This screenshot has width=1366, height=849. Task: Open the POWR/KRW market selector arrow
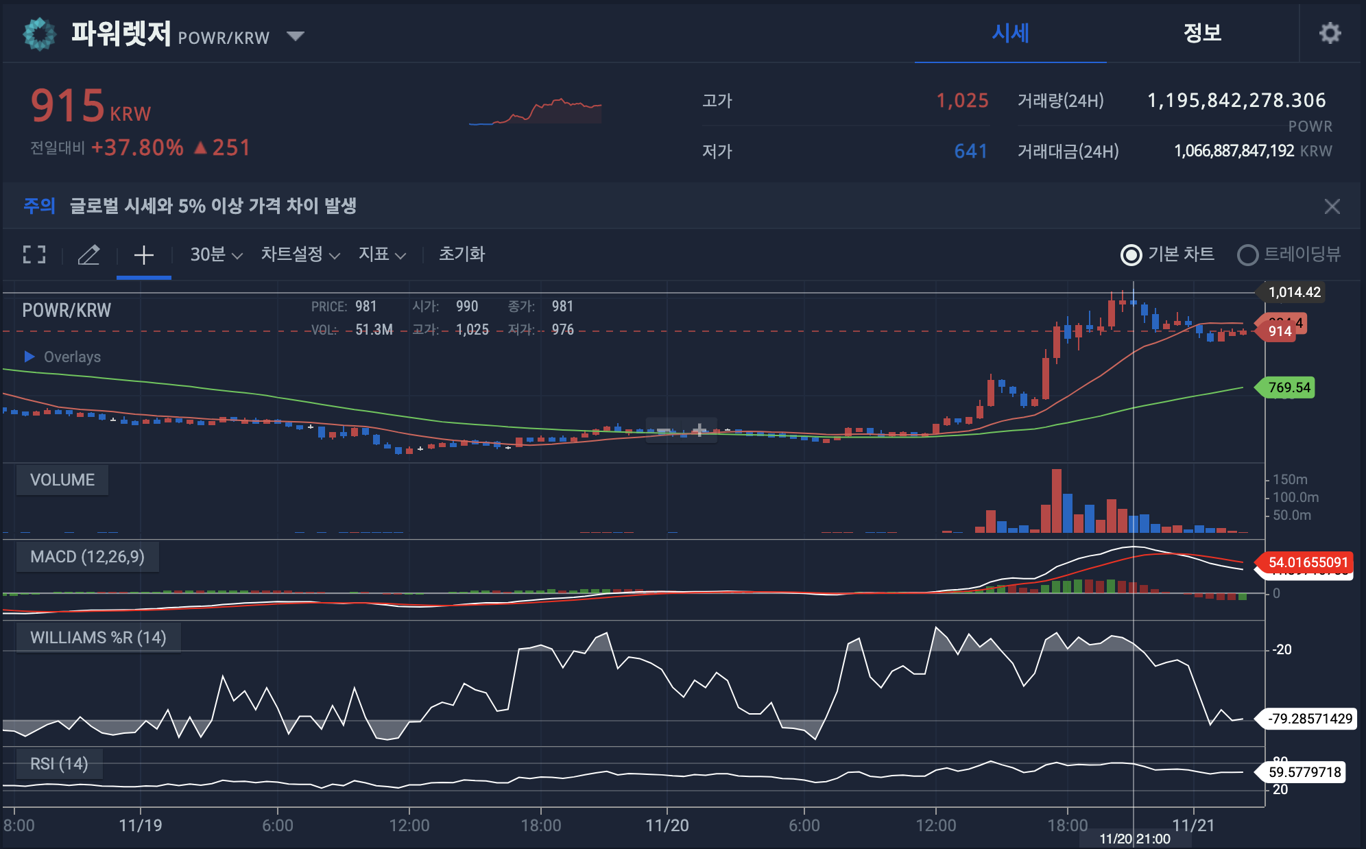coord(296,36)
